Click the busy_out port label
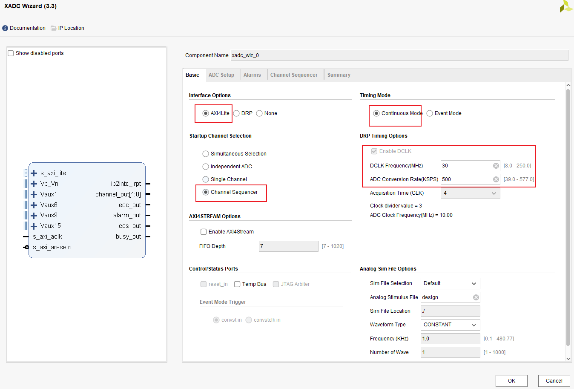 coord(128,236)
